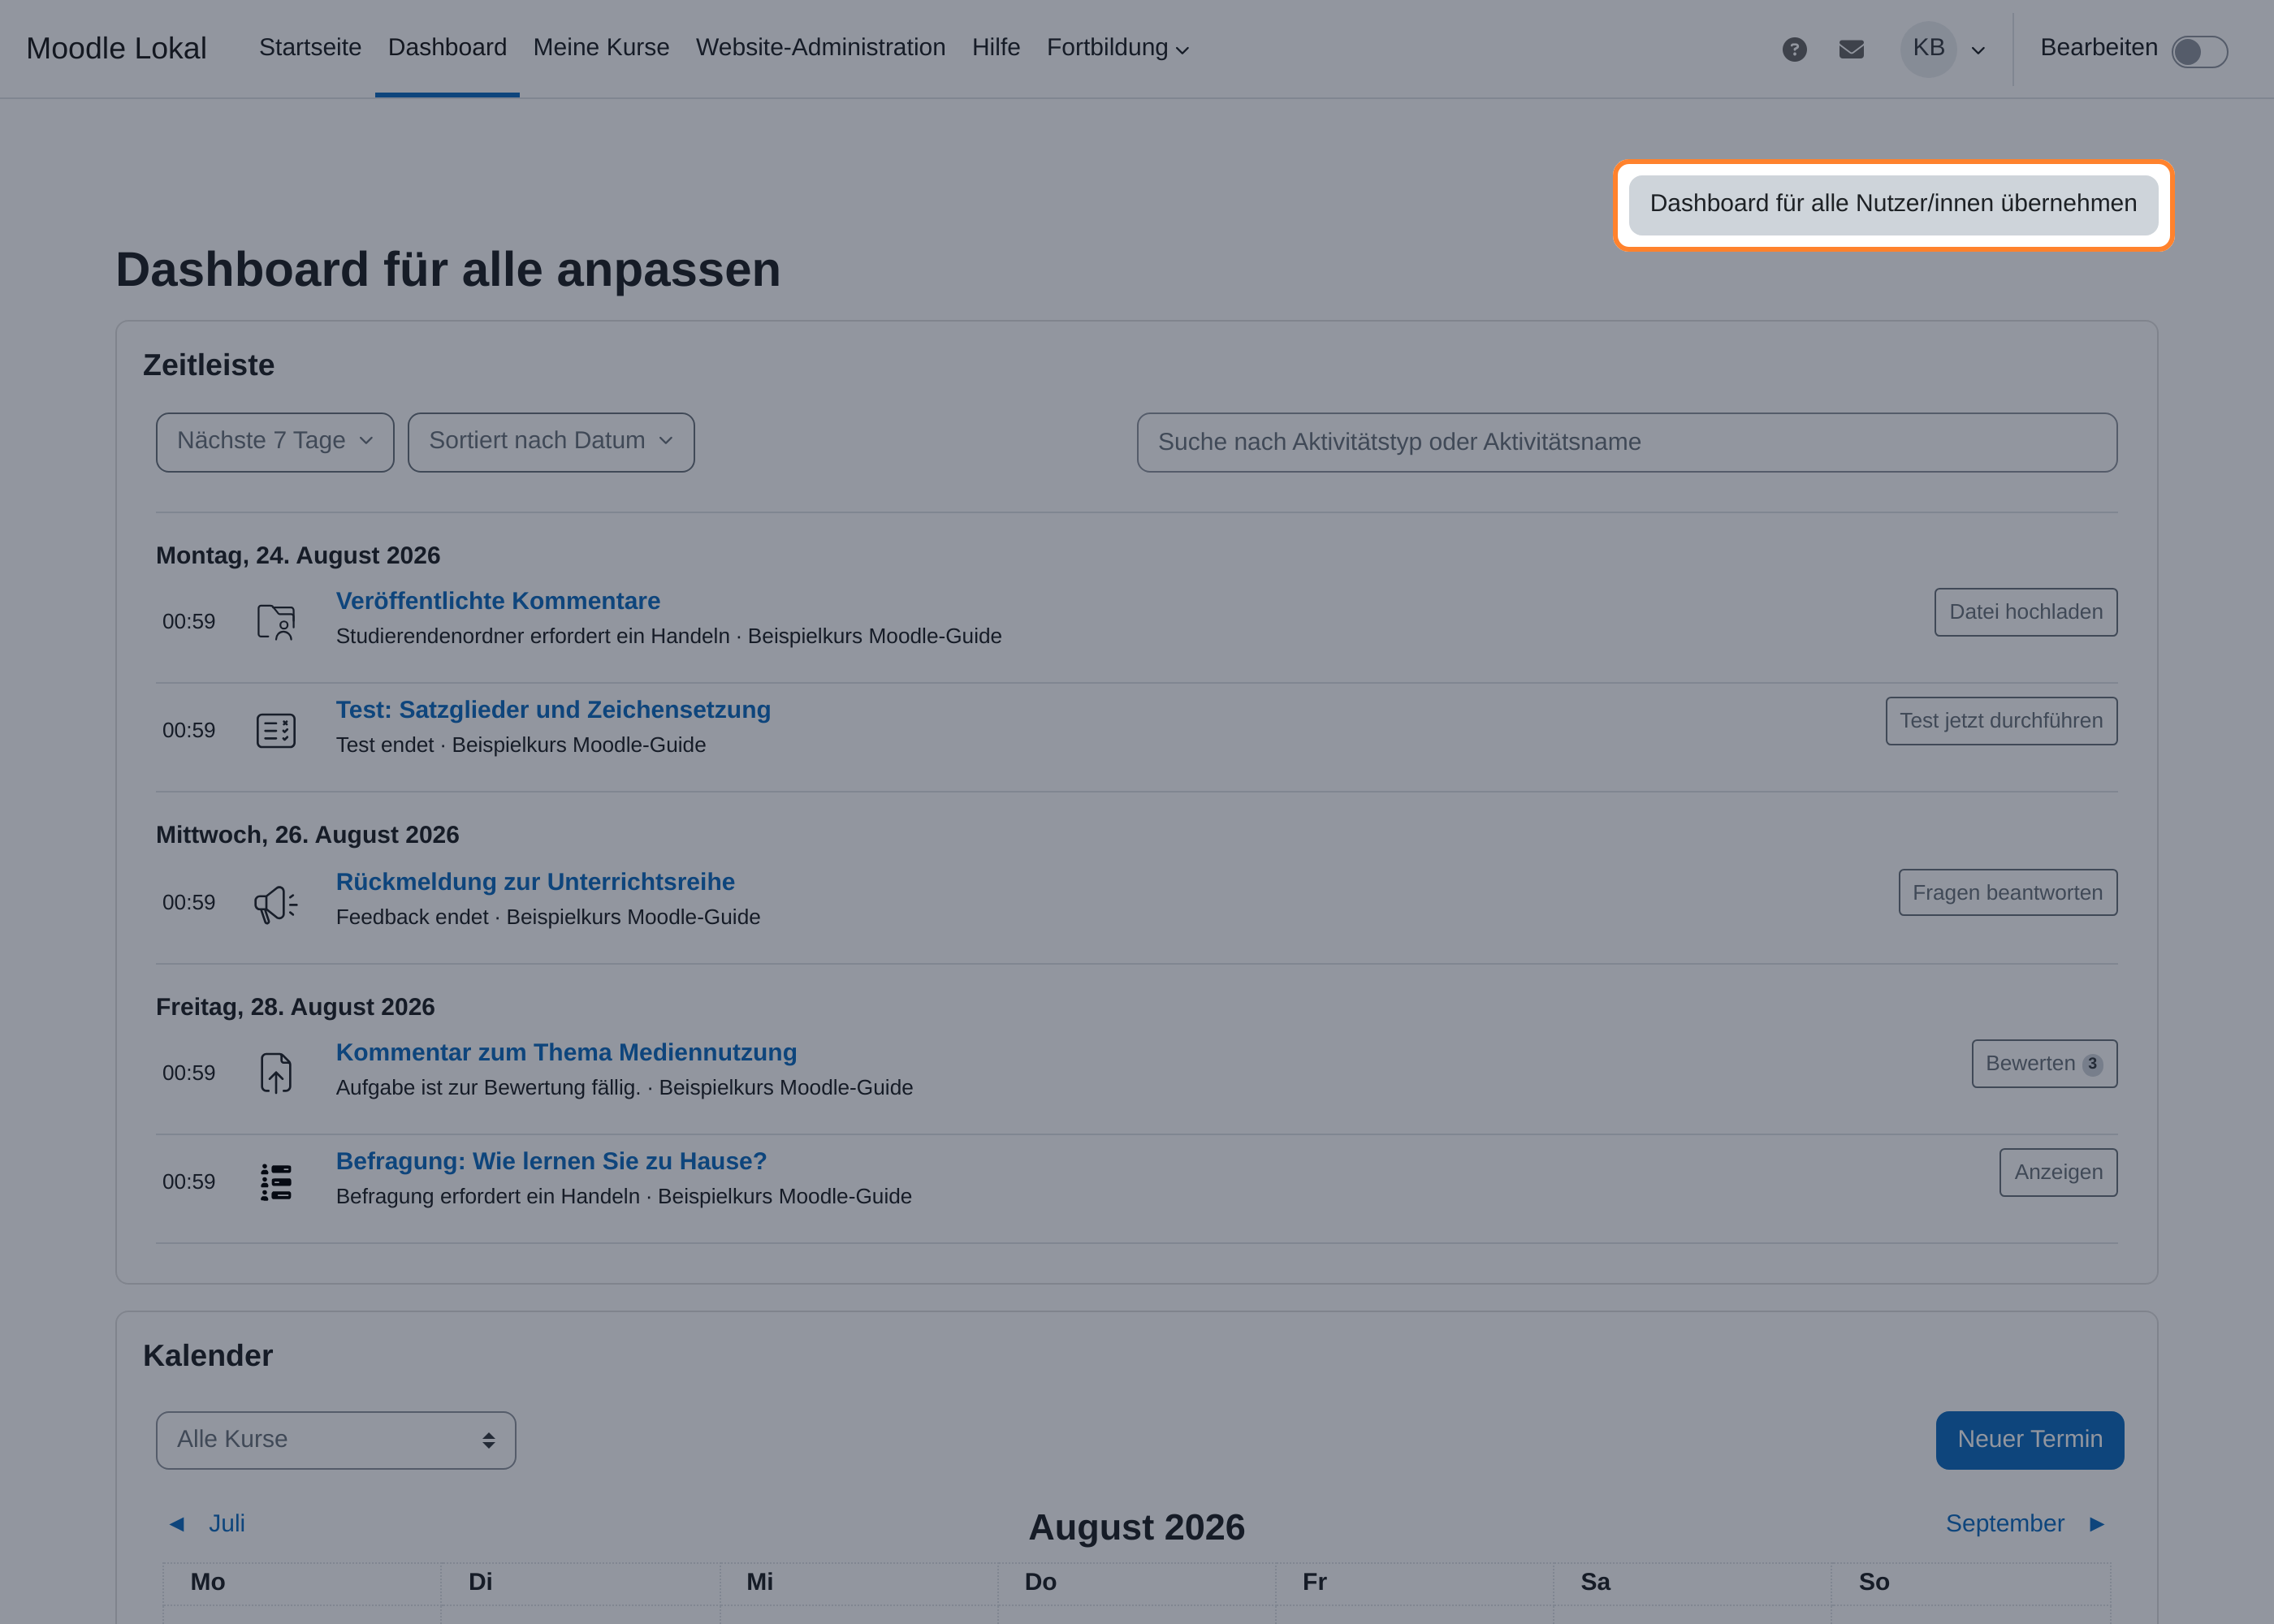Open Meine Kurse in navigation
Viewport: 2274px width, 1624px height.
coord(601,47)
